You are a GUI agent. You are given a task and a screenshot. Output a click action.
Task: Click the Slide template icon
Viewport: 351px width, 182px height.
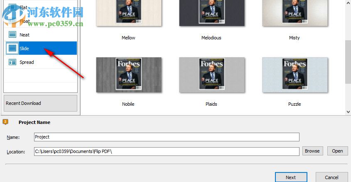(12, 48)
